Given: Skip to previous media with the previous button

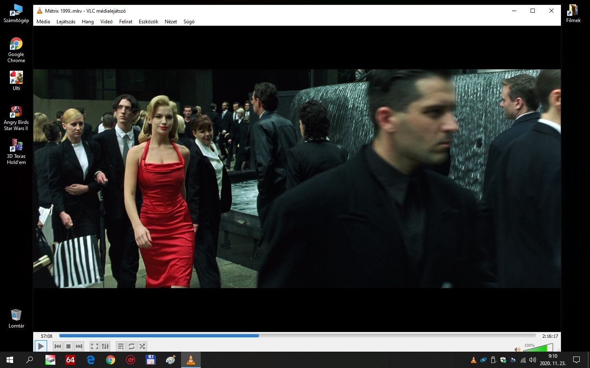Looking at the screenshot, I should click(x=58, y=346).
